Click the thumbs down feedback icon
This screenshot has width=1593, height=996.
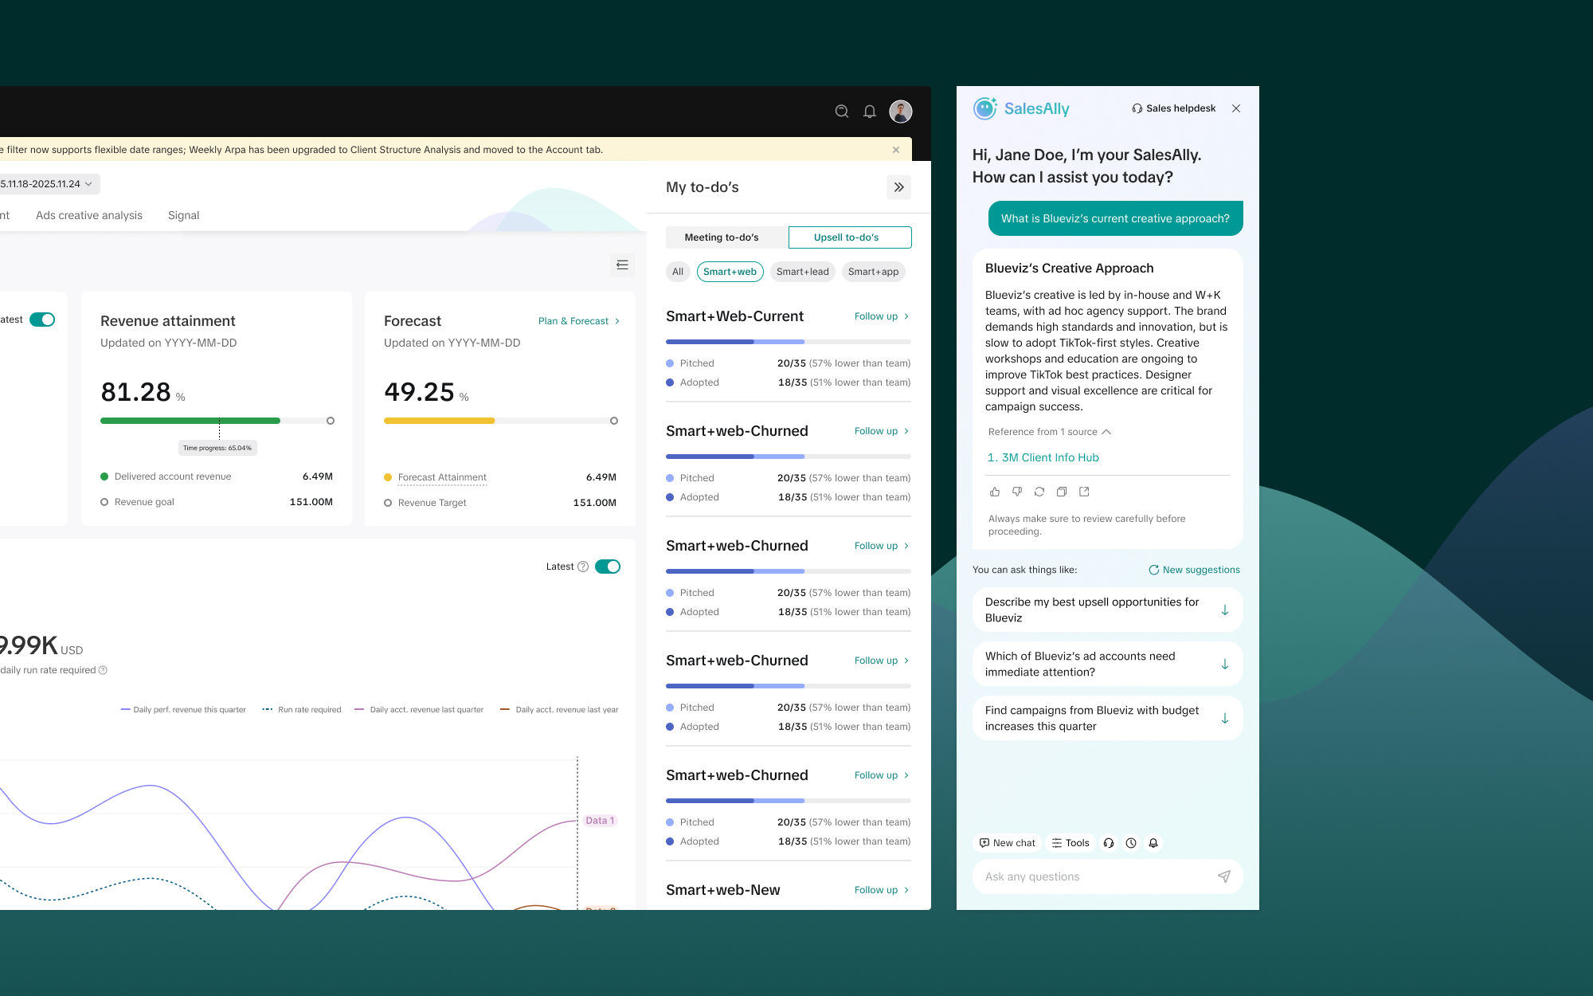coord(1016,492)
